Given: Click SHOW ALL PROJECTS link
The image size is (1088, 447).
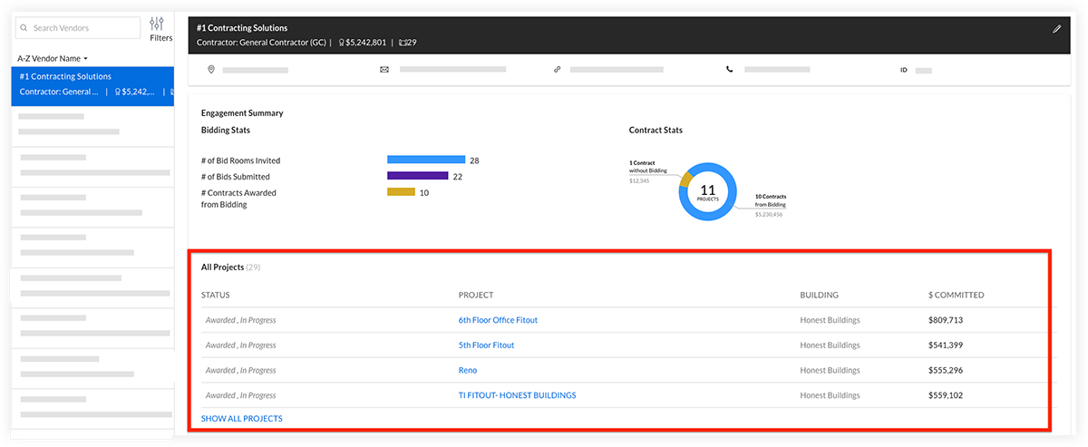Looking at the screenshot, I should tap(242, 419).
